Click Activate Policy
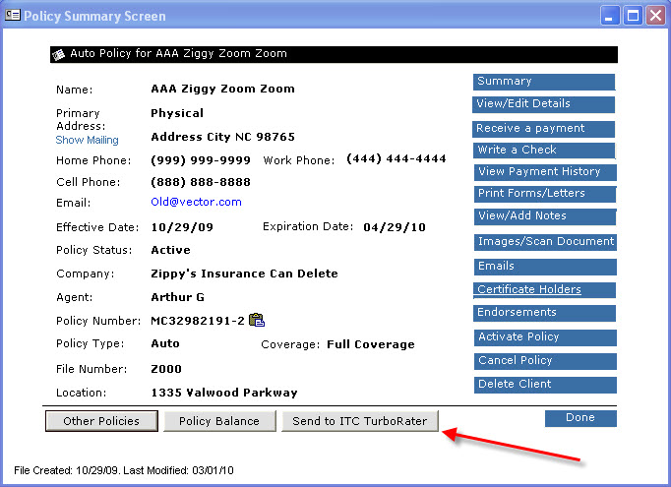This screenshot has height=487, width=671. click(x=543, y=337)
